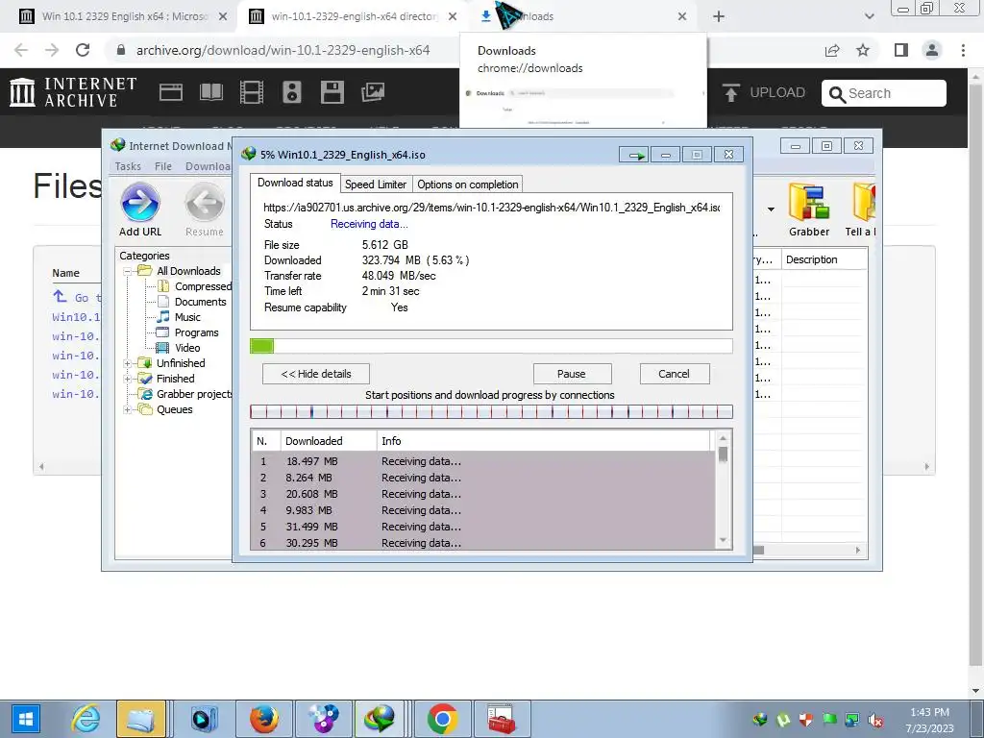Open the File menu in IDM

163,166
